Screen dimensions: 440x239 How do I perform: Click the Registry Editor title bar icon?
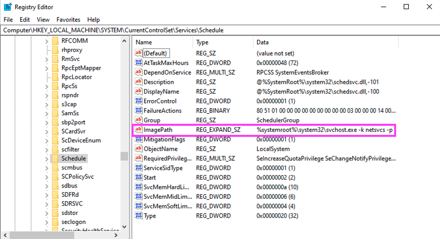click(x=8, y=7)
